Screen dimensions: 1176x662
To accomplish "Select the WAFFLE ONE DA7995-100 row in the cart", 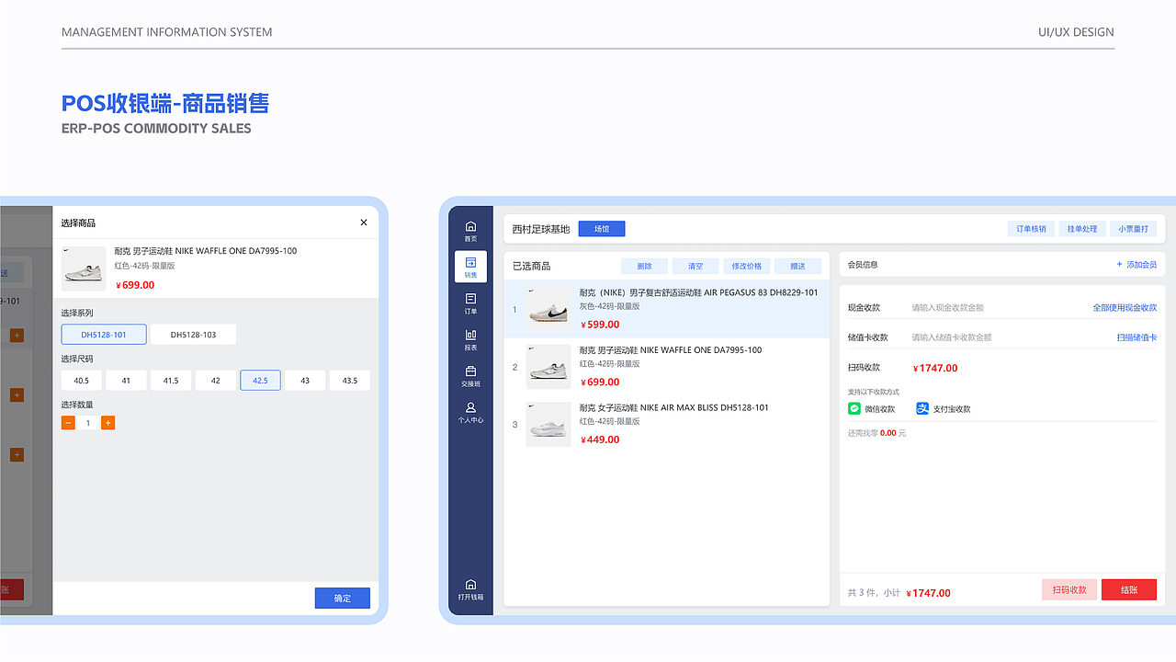I will pyautogui.click(x=667, y=367).
